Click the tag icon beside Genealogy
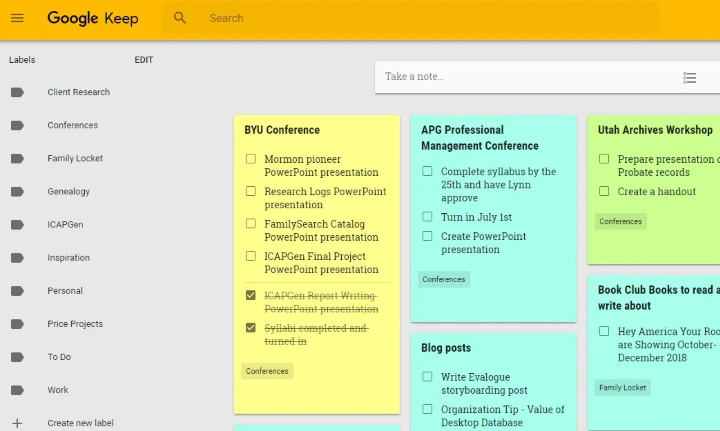 pos(17,192)
